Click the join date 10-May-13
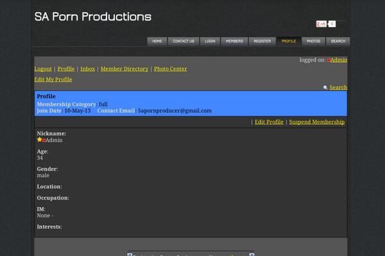This screenshot has width=385, height=256. (78, 111)
